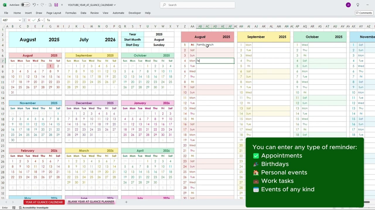Click in the Search box
The width and height of the screenshot is (375, 210).
point(197,5)
